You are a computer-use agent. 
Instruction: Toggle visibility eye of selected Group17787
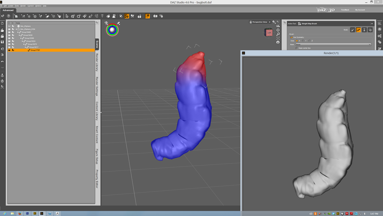coord(9,50)
